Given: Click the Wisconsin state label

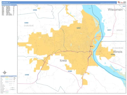Looking at the screenshot, I should 115,9.
